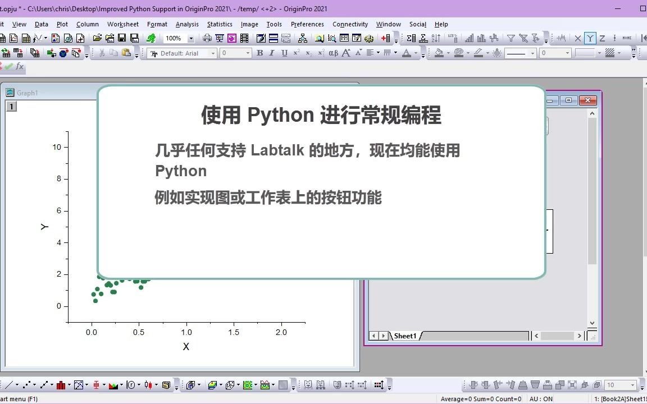Click the AU : ON status bar entry
This screenshot has width=647, height=404.
pos(540,398)
